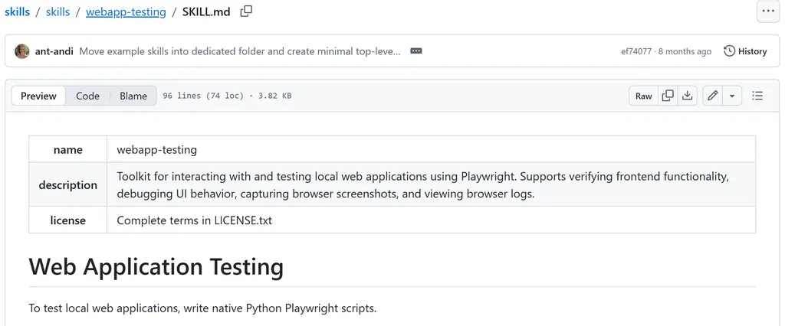Switch to the Code tab

click(87, 96)
